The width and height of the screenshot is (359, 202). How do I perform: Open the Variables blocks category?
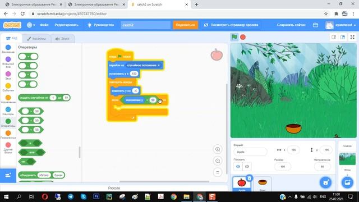pos(8,135)
